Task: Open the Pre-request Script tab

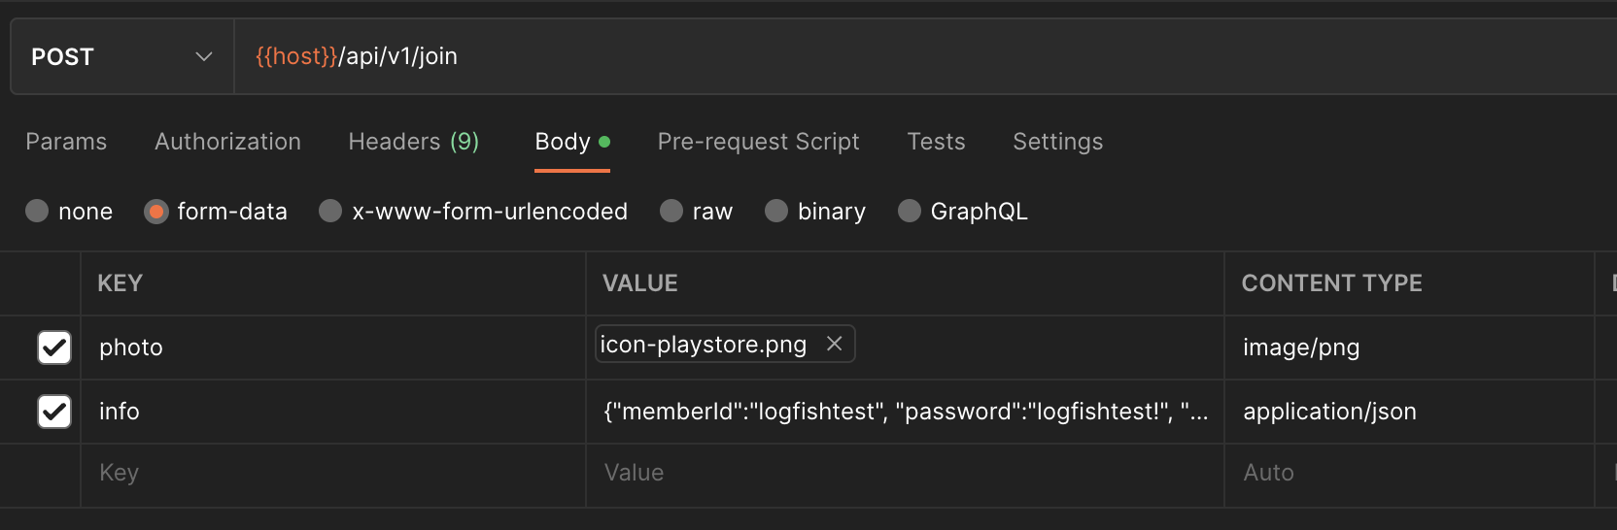Action: click(x=758, y=142)
